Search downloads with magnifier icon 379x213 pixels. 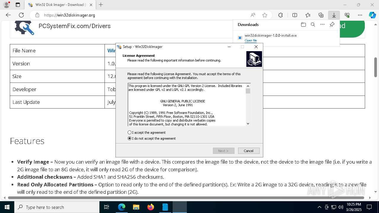[x=313, y=25]
